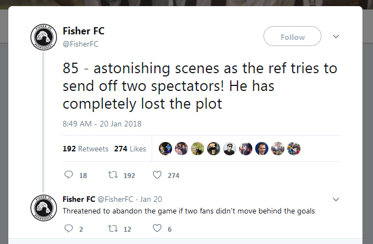Viewport: 373px width, 244px height.
Task: Open the Fisher FC name on the main tweet
Action: click(83, 31)
